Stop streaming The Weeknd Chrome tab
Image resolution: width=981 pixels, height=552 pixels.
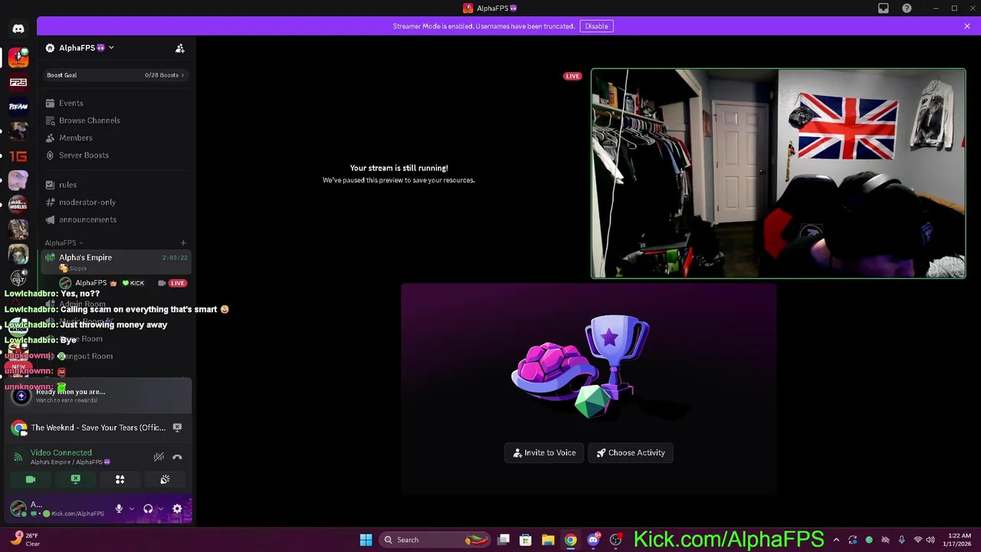point(177,428)
